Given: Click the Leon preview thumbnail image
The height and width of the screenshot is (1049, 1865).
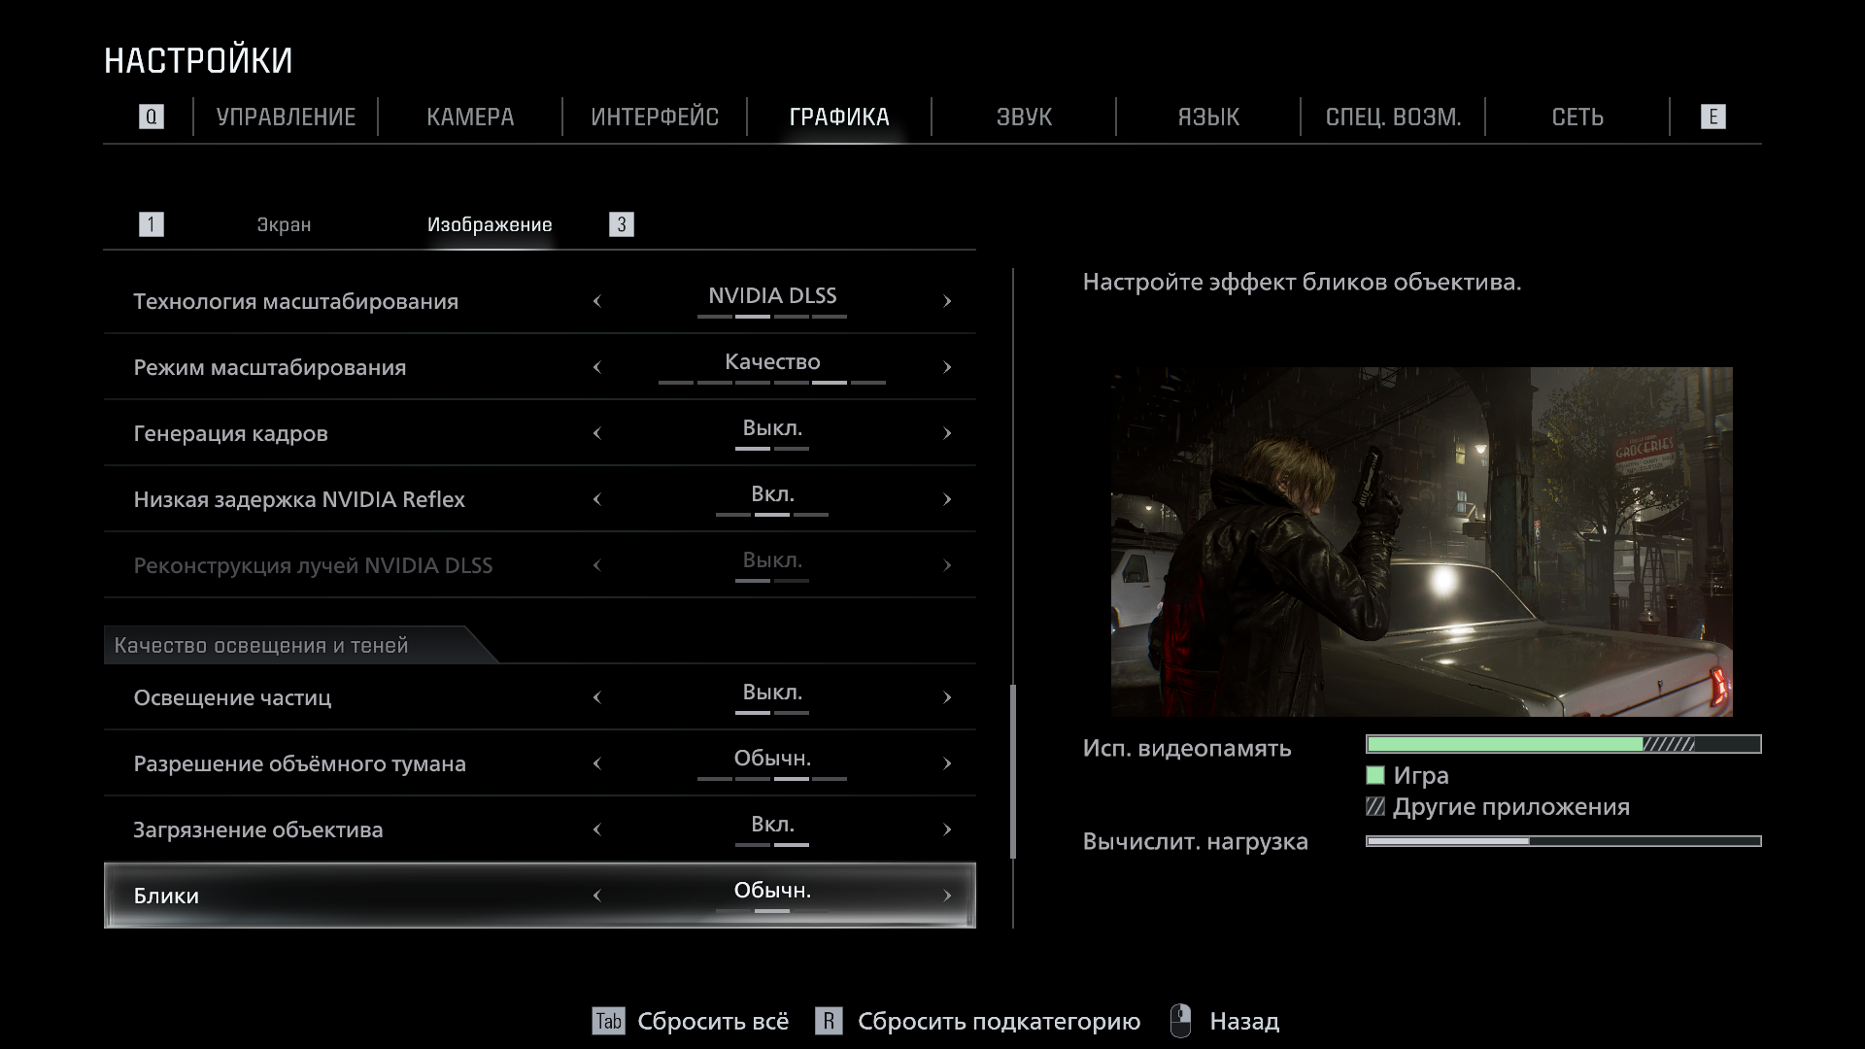Looking at the screenshot, I should tap(1421, 541).
